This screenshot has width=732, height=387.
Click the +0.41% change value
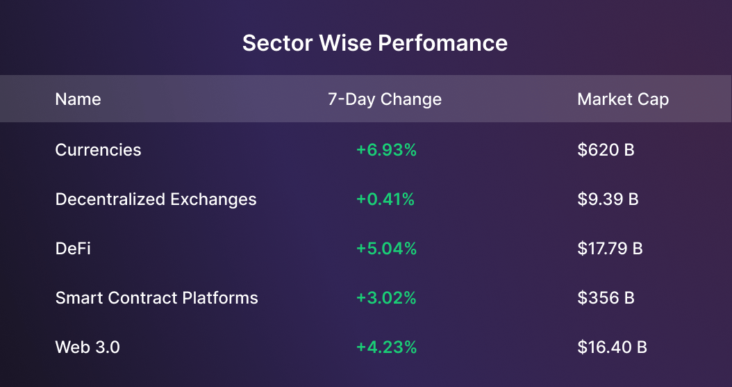(x=385, y=199)
